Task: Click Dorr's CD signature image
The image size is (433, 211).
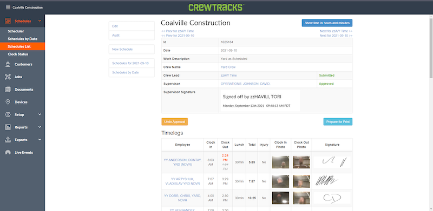Action: pos(332,198)
